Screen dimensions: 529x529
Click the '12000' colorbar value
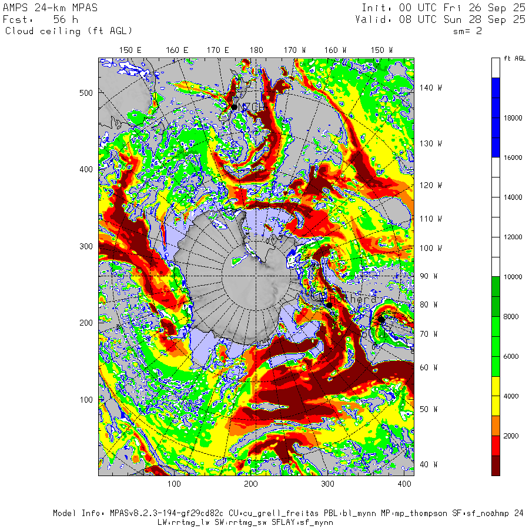click(513, 237)
